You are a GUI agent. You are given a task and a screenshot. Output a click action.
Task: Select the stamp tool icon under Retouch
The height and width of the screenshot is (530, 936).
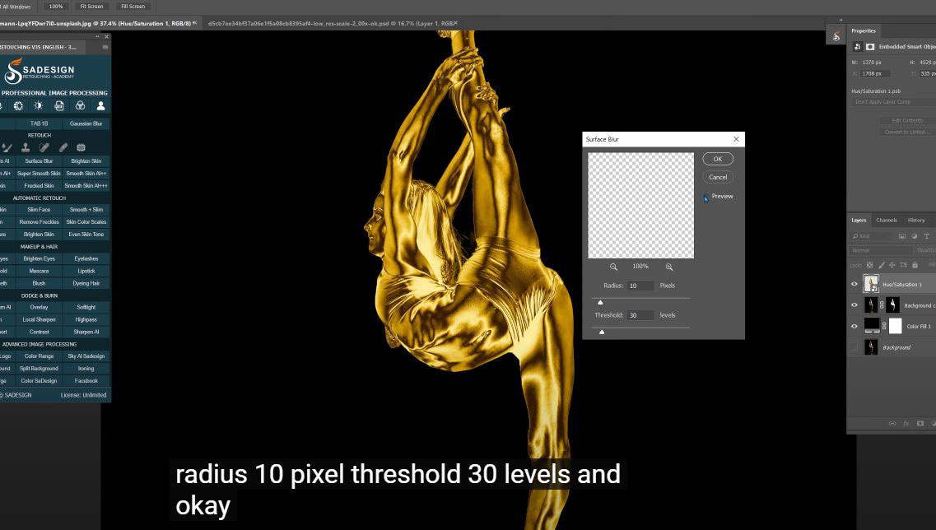[26, 147]
